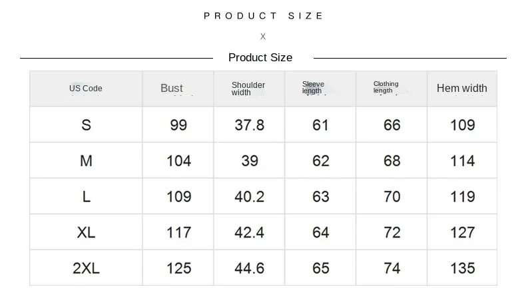Select sleeve length value 64

[321, 232]
